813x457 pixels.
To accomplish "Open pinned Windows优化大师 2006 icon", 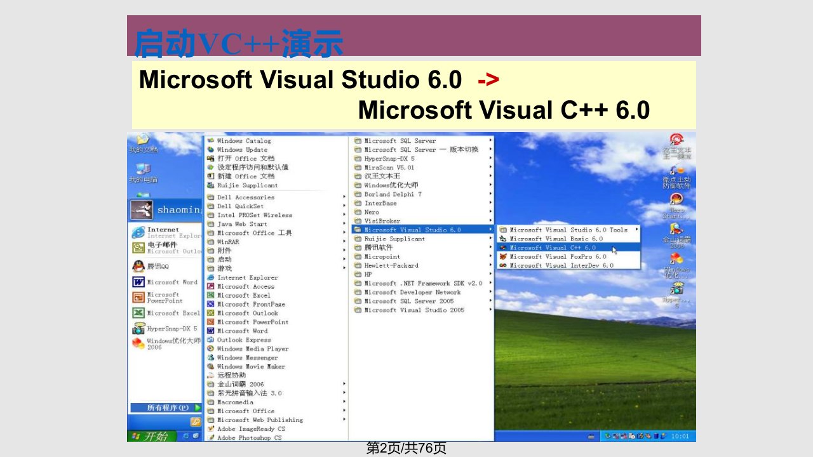I will pyautogui.click(x=138, y=343).
